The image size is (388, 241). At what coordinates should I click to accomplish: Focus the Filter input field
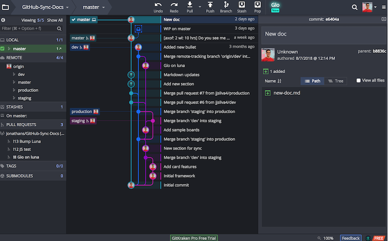click(x=29, y=29)
